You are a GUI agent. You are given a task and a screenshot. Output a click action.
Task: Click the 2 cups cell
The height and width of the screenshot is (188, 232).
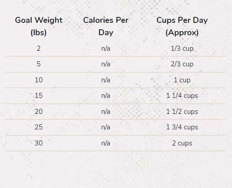pyautogui.click(x=182, y=143)
